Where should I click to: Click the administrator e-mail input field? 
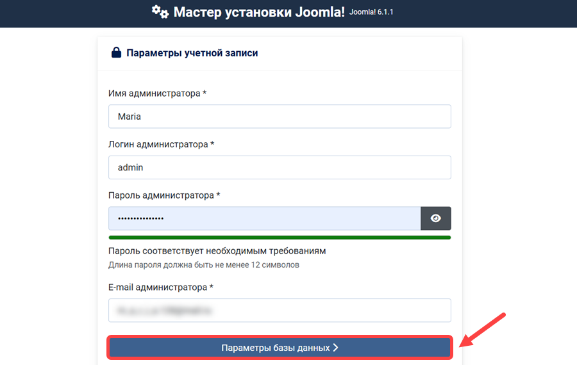[280, 311]
